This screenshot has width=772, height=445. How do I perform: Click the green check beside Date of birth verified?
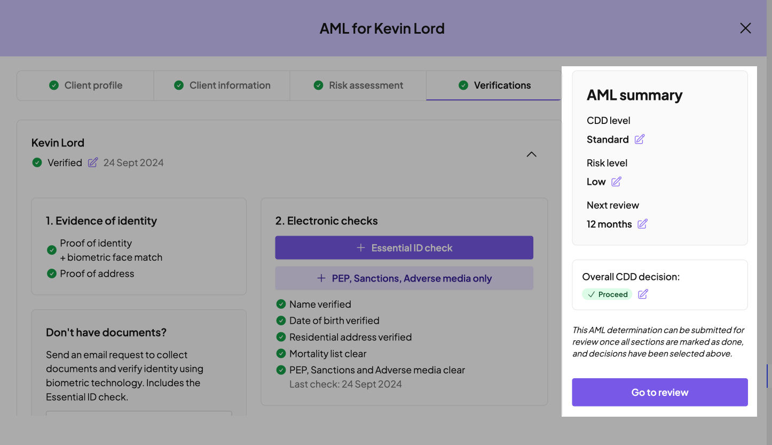pos(281,321)
